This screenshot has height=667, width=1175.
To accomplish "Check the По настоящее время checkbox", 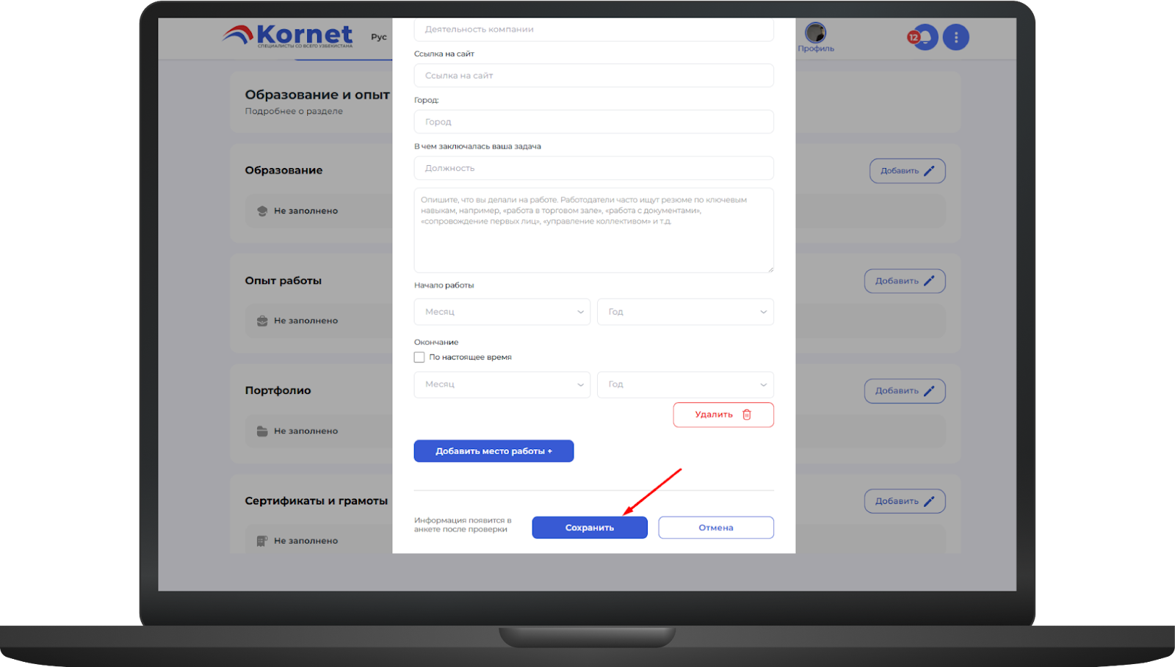I will pyautogui.click(x=419, y=357).
